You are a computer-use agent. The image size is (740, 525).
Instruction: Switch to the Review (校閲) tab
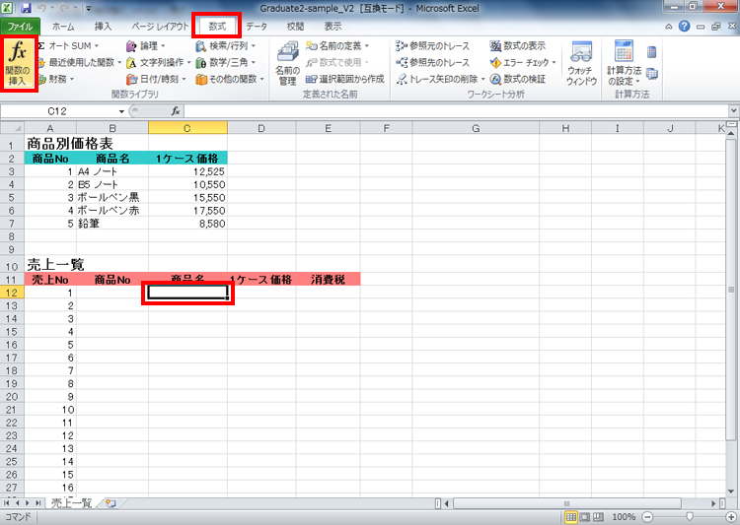[295, 27]
